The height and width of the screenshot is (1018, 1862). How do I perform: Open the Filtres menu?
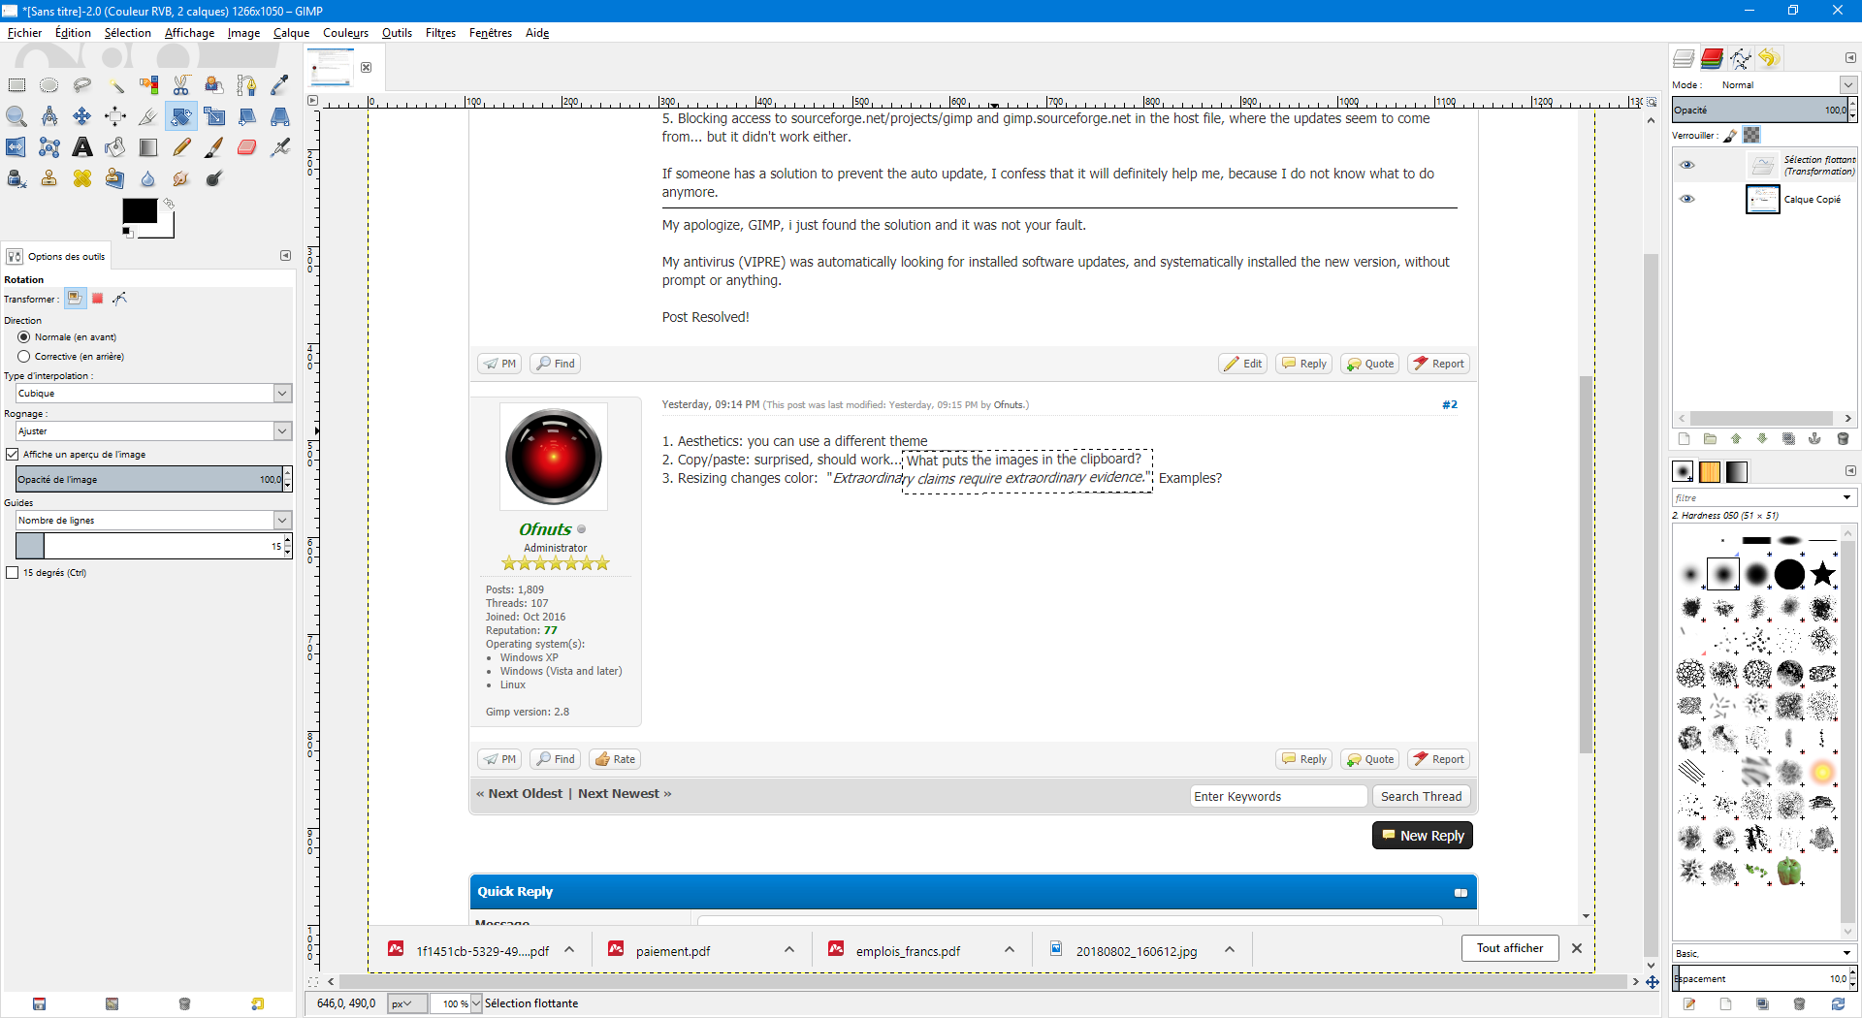(440, 32)
